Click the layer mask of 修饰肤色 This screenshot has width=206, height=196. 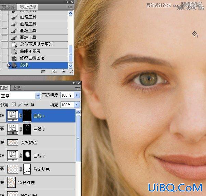(x=27, y=169)
